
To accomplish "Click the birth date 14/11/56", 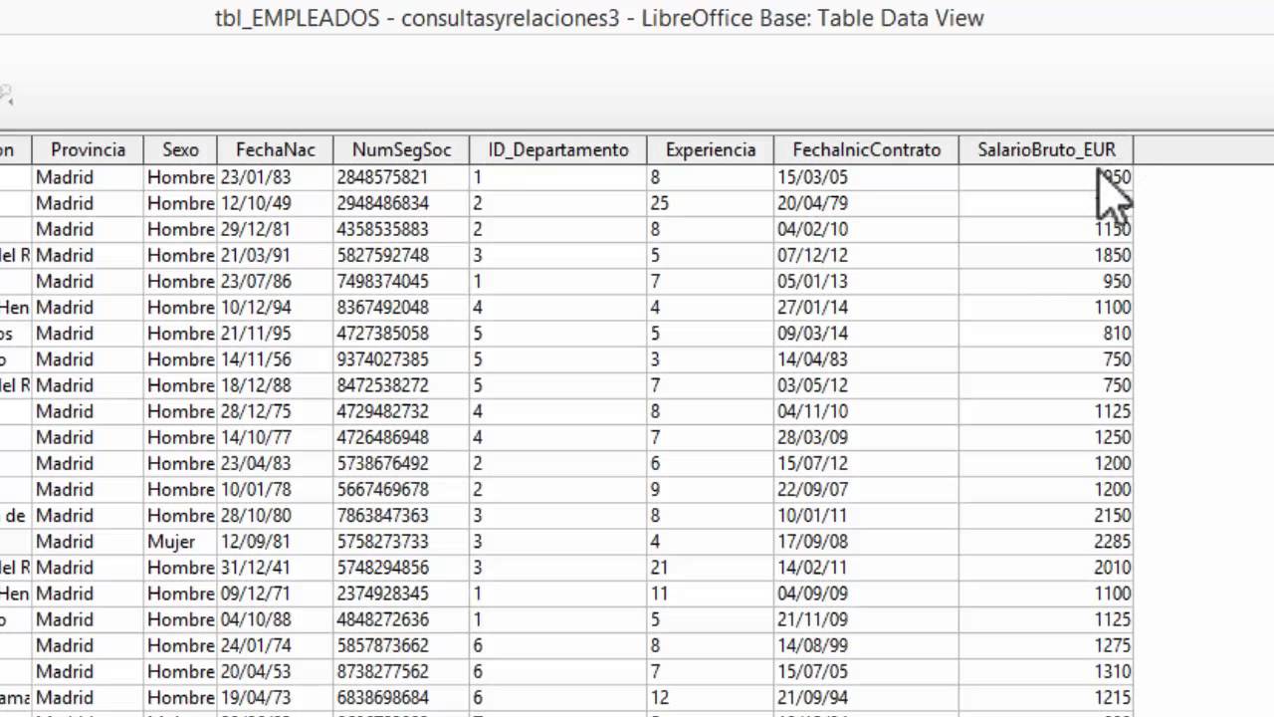I will [x=275, y=358].
